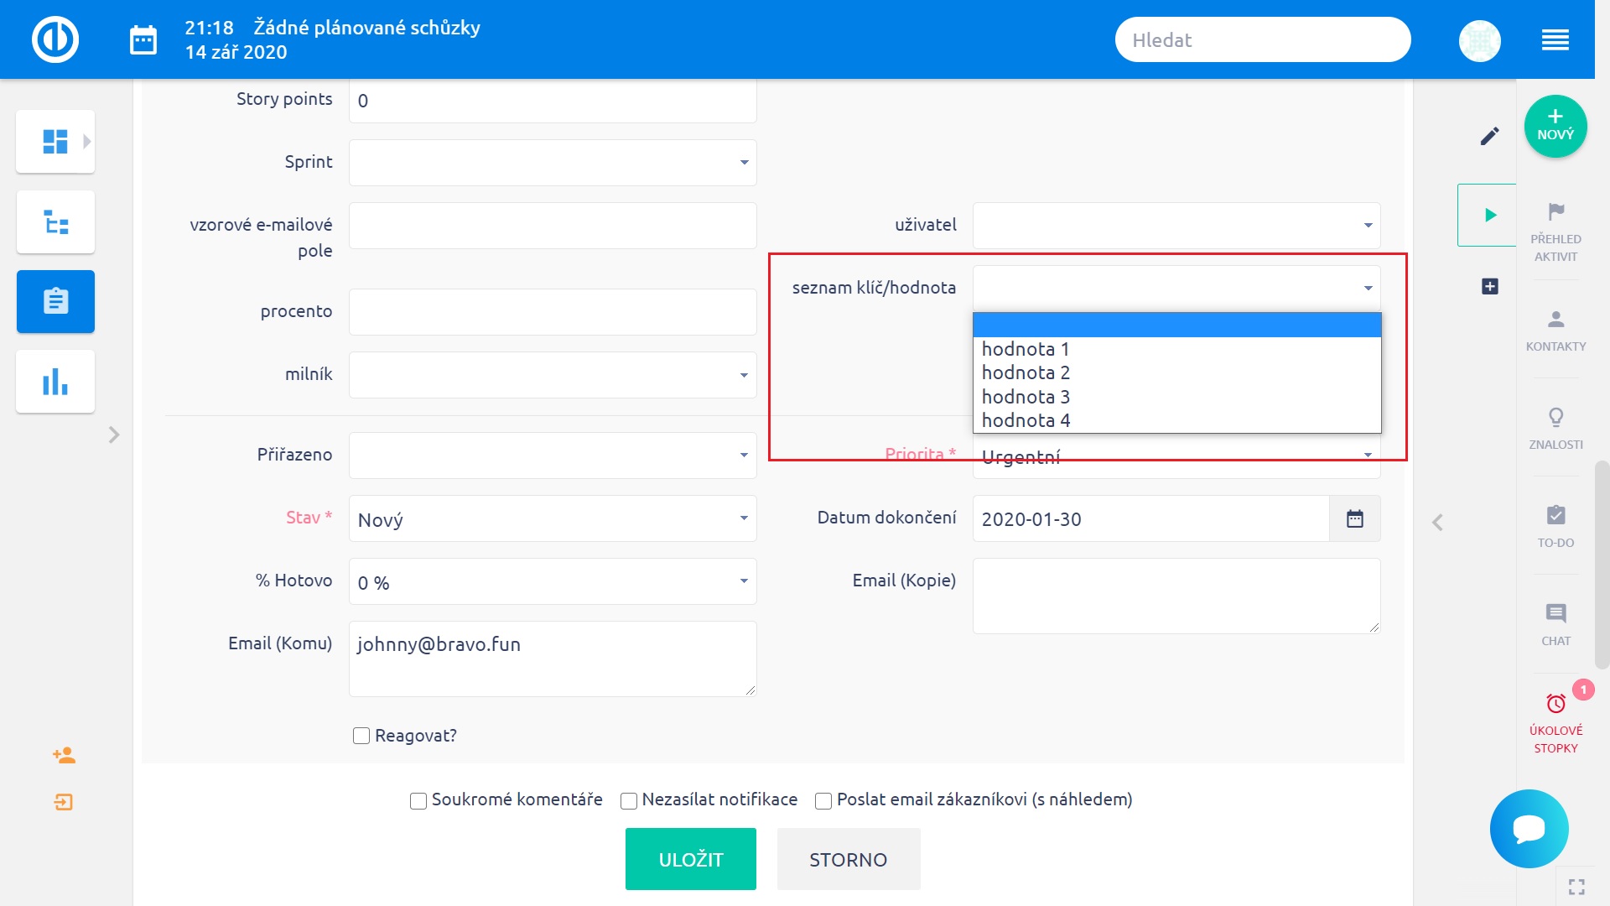Click the Hledat search field

coord(1262,40)
